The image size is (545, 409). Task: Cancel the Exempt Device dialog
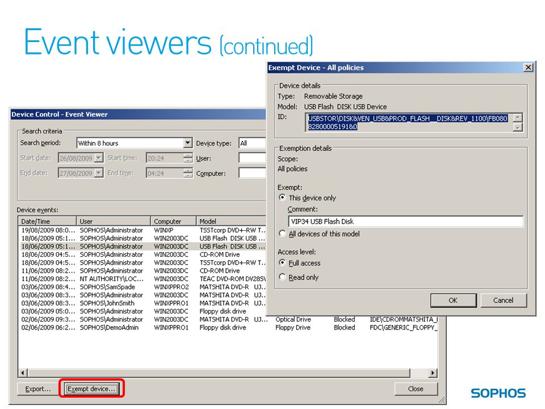[504, 300]
